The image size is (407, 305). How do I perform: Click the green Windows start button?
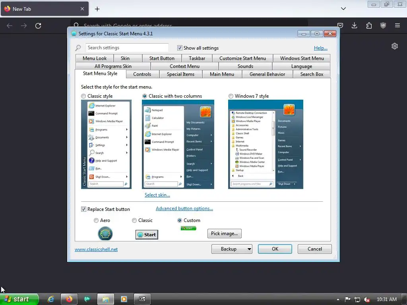tap(19, 299)
